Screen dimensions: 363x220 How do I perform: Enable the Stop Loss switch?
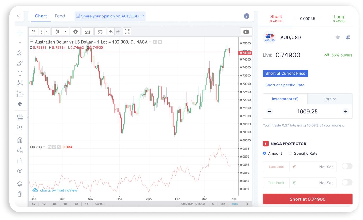[x=347, y=166]
